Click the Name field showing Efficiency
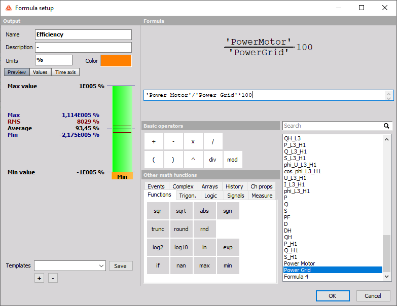397x306 pixels. [x=83, y=34]
